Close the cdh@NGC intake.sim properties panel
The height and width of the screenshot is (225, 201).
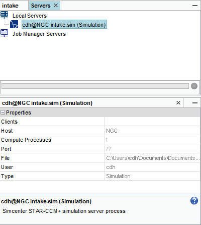pyautogui.click(x=178, y=102)
